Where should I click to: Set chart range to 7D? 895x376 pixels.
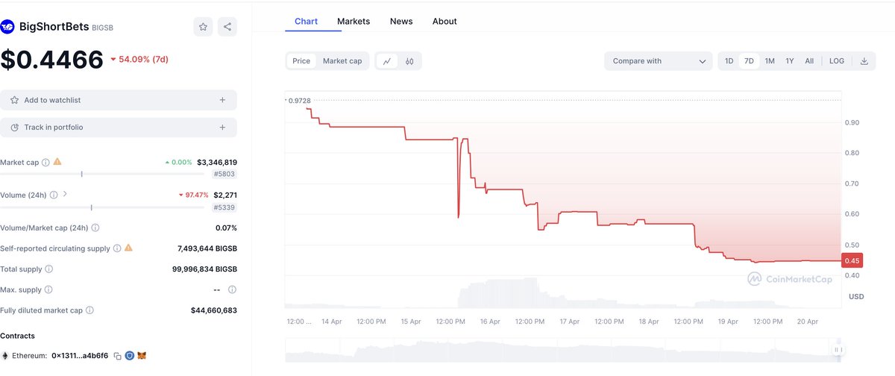[x=749, y=61]
